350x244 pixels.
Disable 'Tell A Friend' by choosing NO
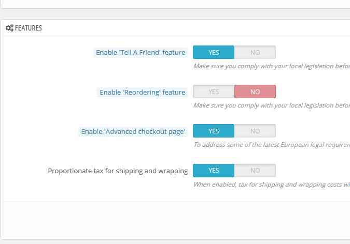(x=255, y=52)
